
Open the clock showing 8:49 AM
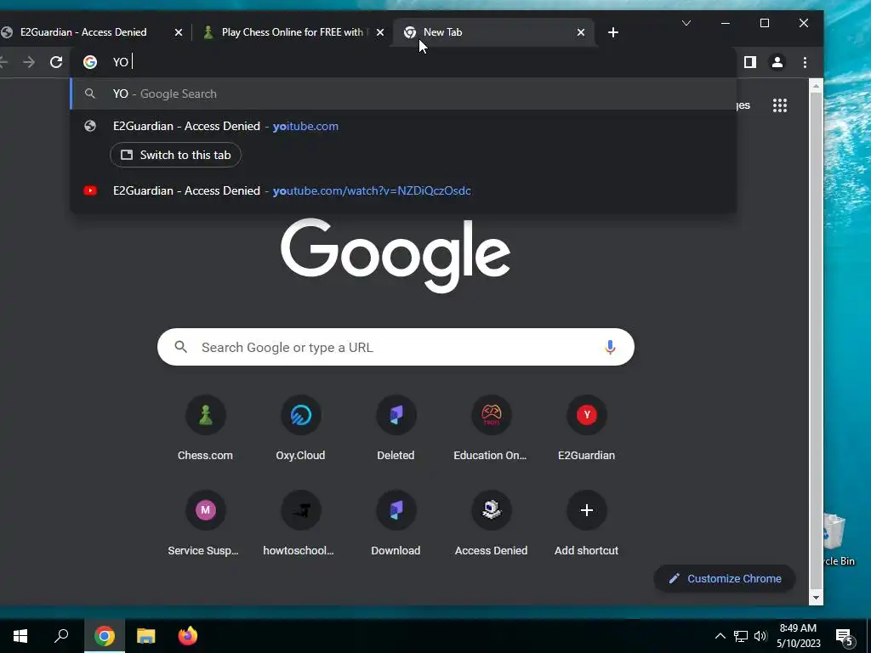click(798, 636)
